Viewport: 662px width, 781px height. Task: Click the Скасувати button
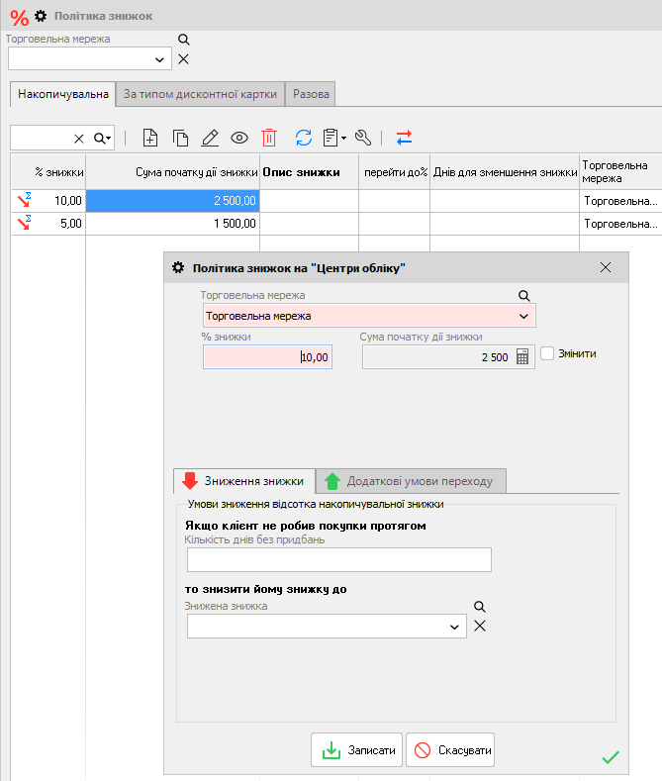(449, 750)
